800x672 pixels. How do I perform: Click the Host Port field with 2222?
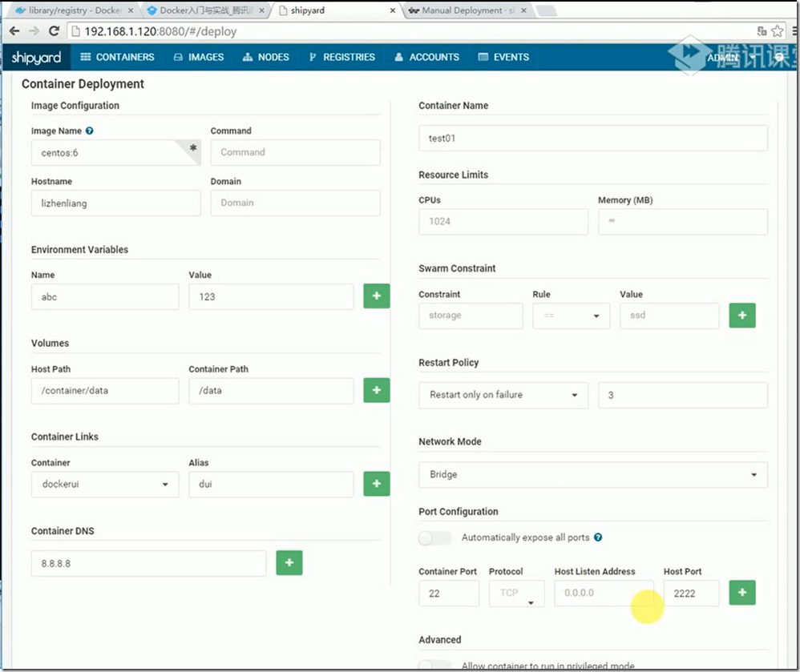click(x=691, y=594)
